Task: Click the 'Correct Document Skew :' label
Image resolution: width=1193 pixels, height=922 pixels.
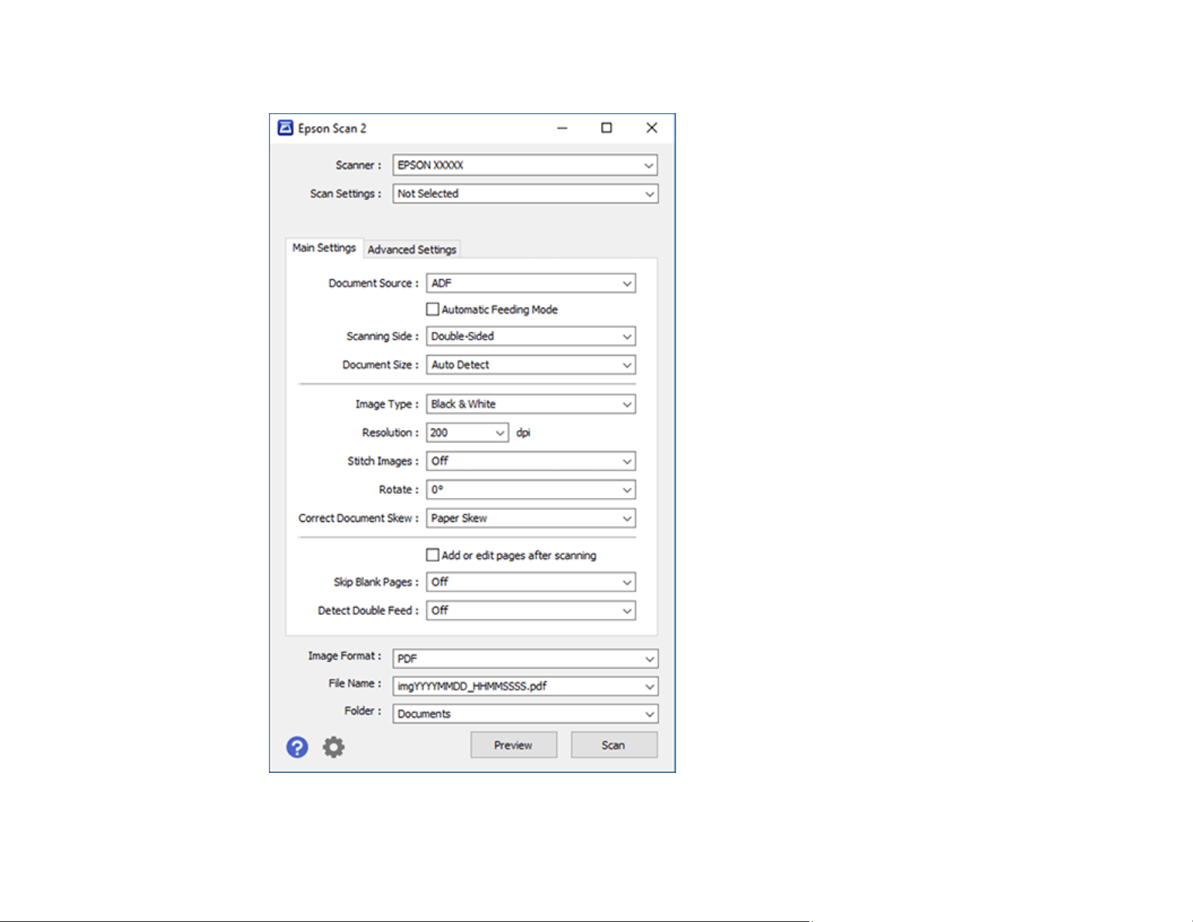Action: (358, 518)
